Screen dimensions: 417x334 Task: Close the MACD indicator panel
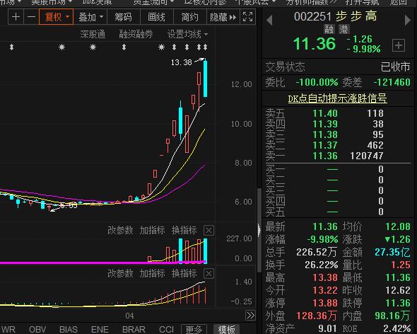[x=208, y=274]
